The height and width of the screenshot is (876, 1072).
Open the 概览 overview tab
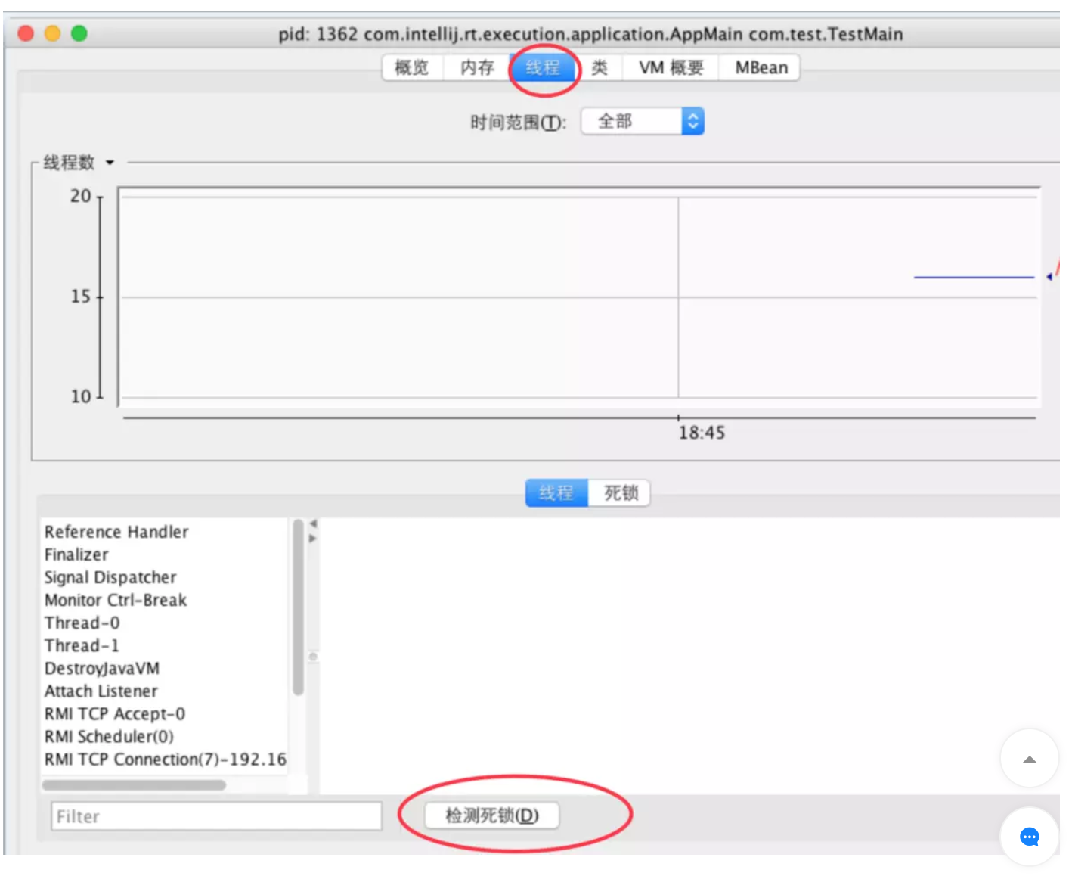tap(412, 68)
